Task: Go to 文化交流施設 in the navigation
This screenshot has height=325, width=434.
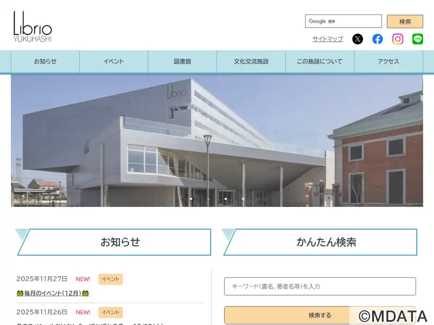Action: (x=251, y=62)
